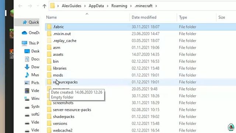
Task: Click the asm folder icon
Action: pos(49,48)
